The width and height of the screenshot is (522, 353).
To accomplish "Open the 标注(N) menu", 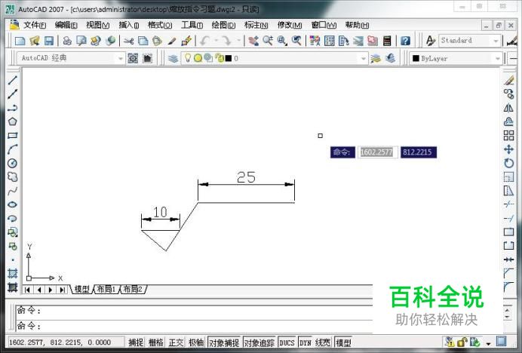I will click(256, 25).
